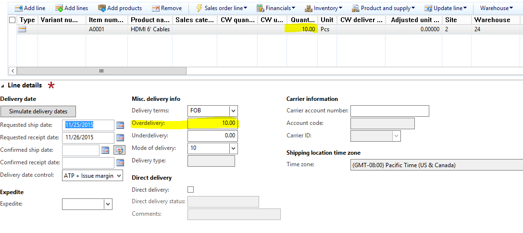
Task: Open calendar picker for Requested ship date
Action: click(x=120, y=125)
